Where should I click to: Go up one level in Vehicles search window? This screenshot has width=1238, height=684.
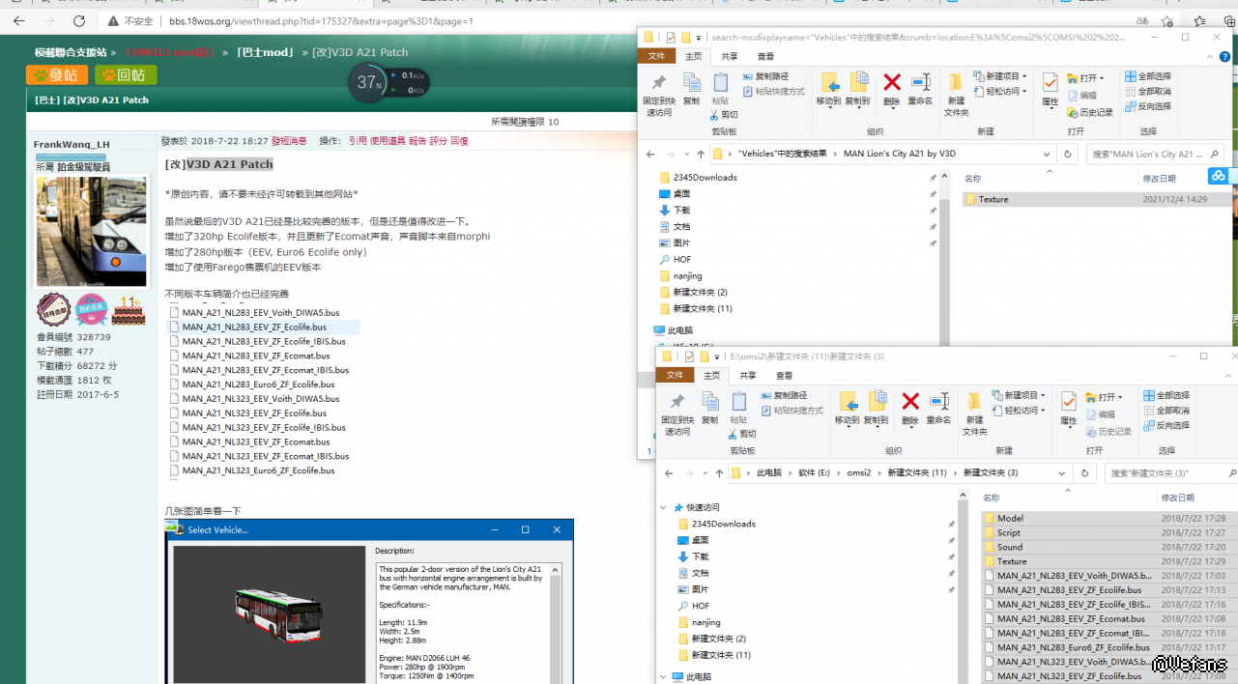(x=701, y=154)
